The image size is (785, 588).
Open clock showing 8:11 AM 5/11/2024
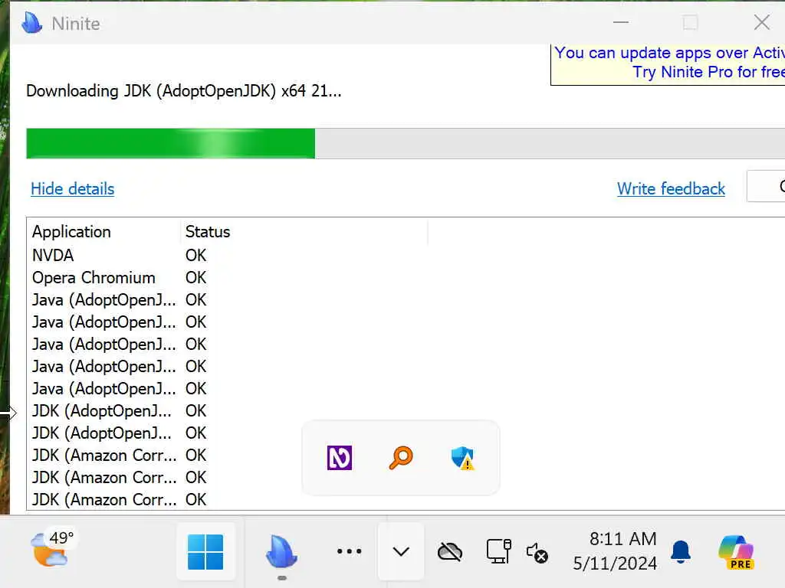pyautogui.click(x=615, y=551)
